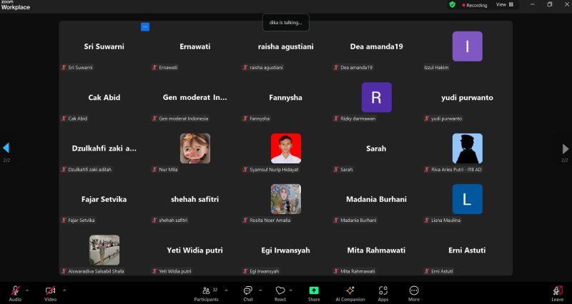Image resolution: width=572 pixels, height=304 pixels.
Task: Open the Chat panel
Action: pos(247,291)
